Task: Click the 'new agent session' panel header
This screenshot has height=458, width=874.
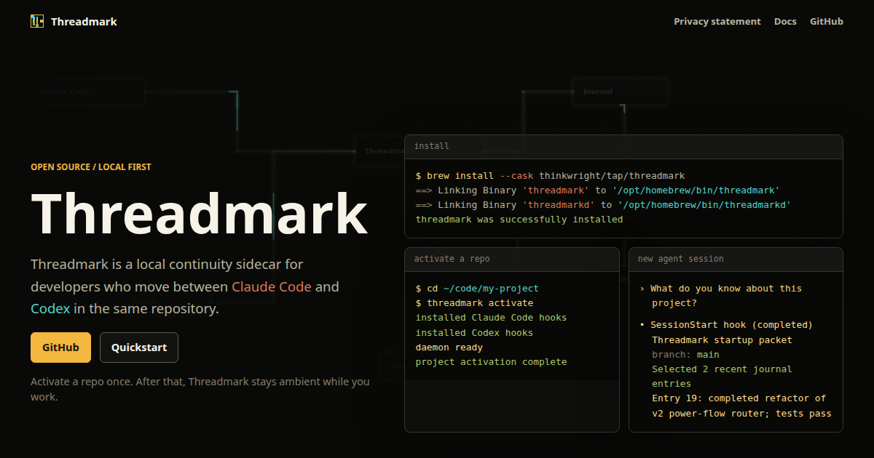Action: [736, 259]
